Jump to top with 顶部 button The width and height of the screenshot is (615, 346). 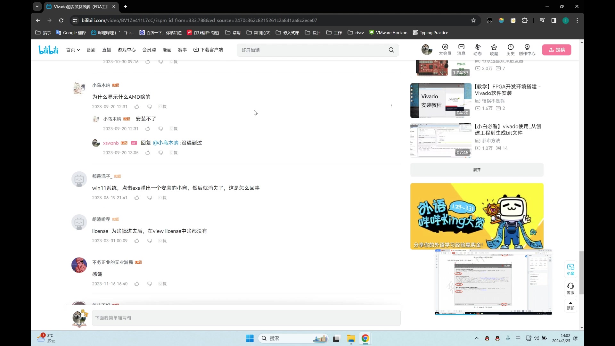pyautogui.click(x=570, y=306)
